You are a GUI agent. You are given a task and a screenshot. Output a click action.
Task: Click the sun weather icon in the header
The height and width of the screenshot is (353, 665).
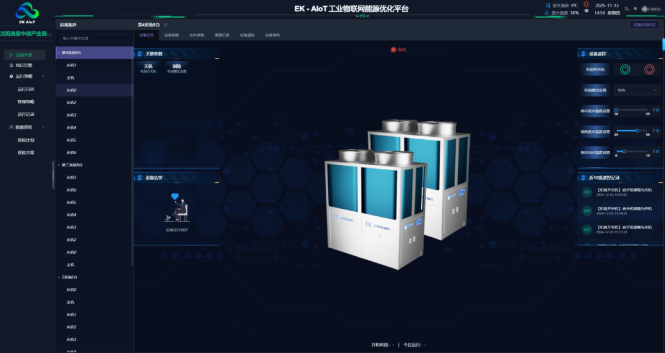point(586,5)
